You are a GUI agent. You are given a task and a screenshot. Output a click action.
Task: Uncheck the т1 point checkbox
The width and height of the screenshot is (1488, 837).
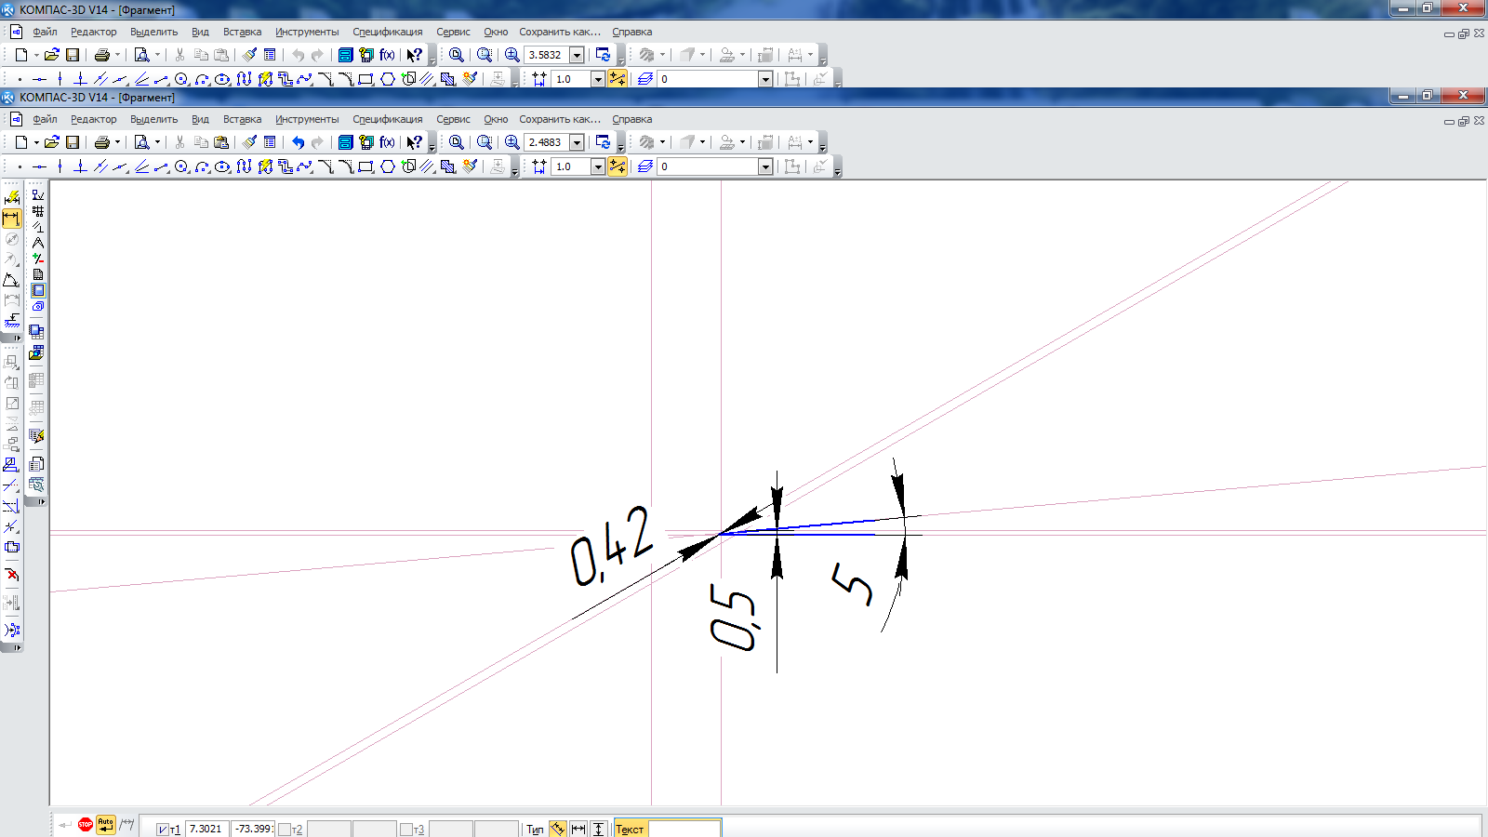pos(163,830)
